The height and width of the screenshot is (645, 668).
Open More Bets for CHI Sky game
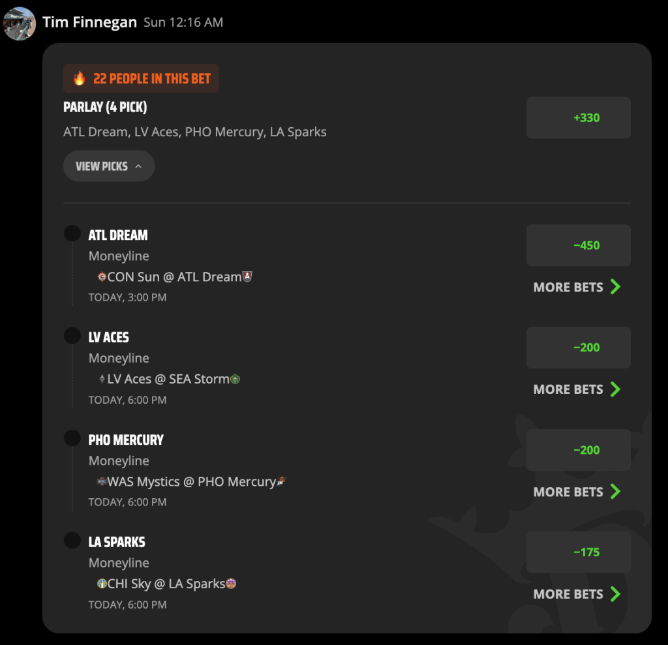point(577,594)
